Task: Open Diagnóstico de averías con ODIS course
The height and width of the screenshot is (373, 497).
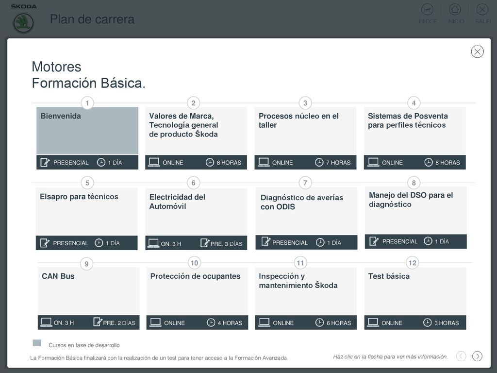Action: tap(307, 219)
